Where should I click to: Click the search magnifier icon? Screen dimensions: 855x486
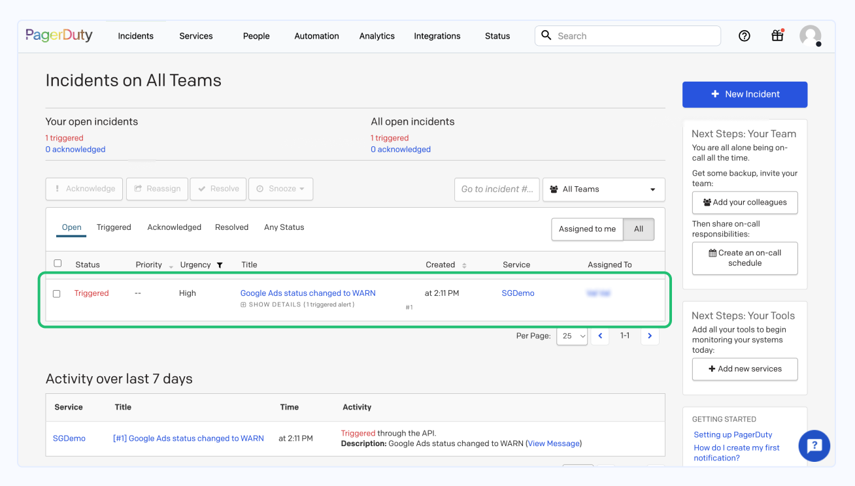pyautogui.click(x=546, y=35)
